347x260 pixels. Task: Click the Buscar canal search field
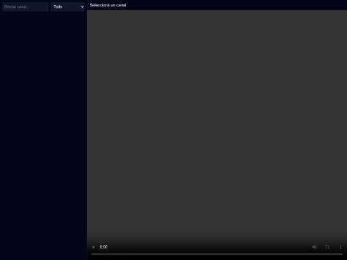26,7
